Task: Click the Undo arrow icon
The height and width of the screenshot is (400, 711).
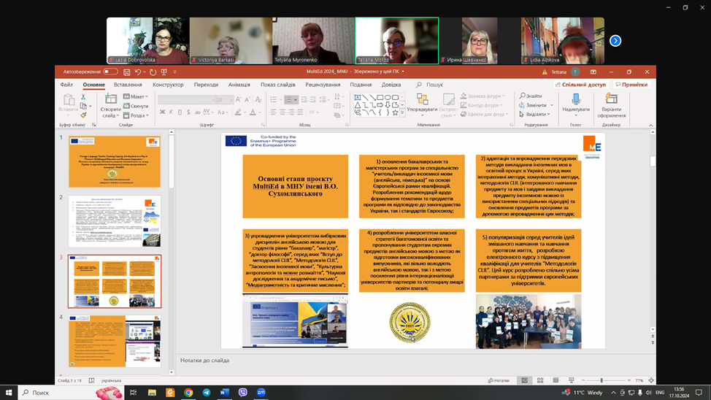Action: coord(137,72)
